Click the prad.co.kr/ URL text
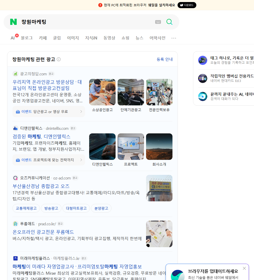254x280 pixels. (x=47, y=224)
